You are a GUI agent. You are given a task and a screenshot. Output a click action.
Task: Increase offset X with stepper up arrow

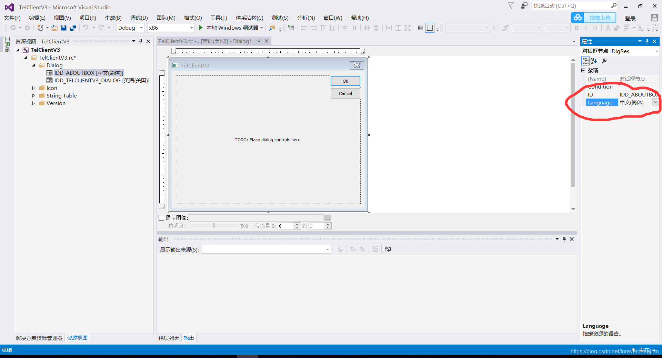(x=297, y=224)
